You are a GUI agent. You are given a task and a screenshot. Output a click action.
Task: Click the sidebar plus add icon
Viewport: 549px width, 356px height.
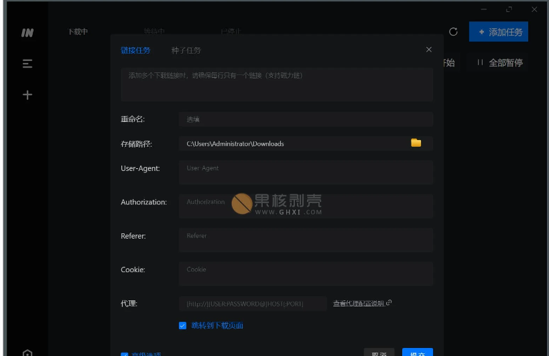coord(27,95)
